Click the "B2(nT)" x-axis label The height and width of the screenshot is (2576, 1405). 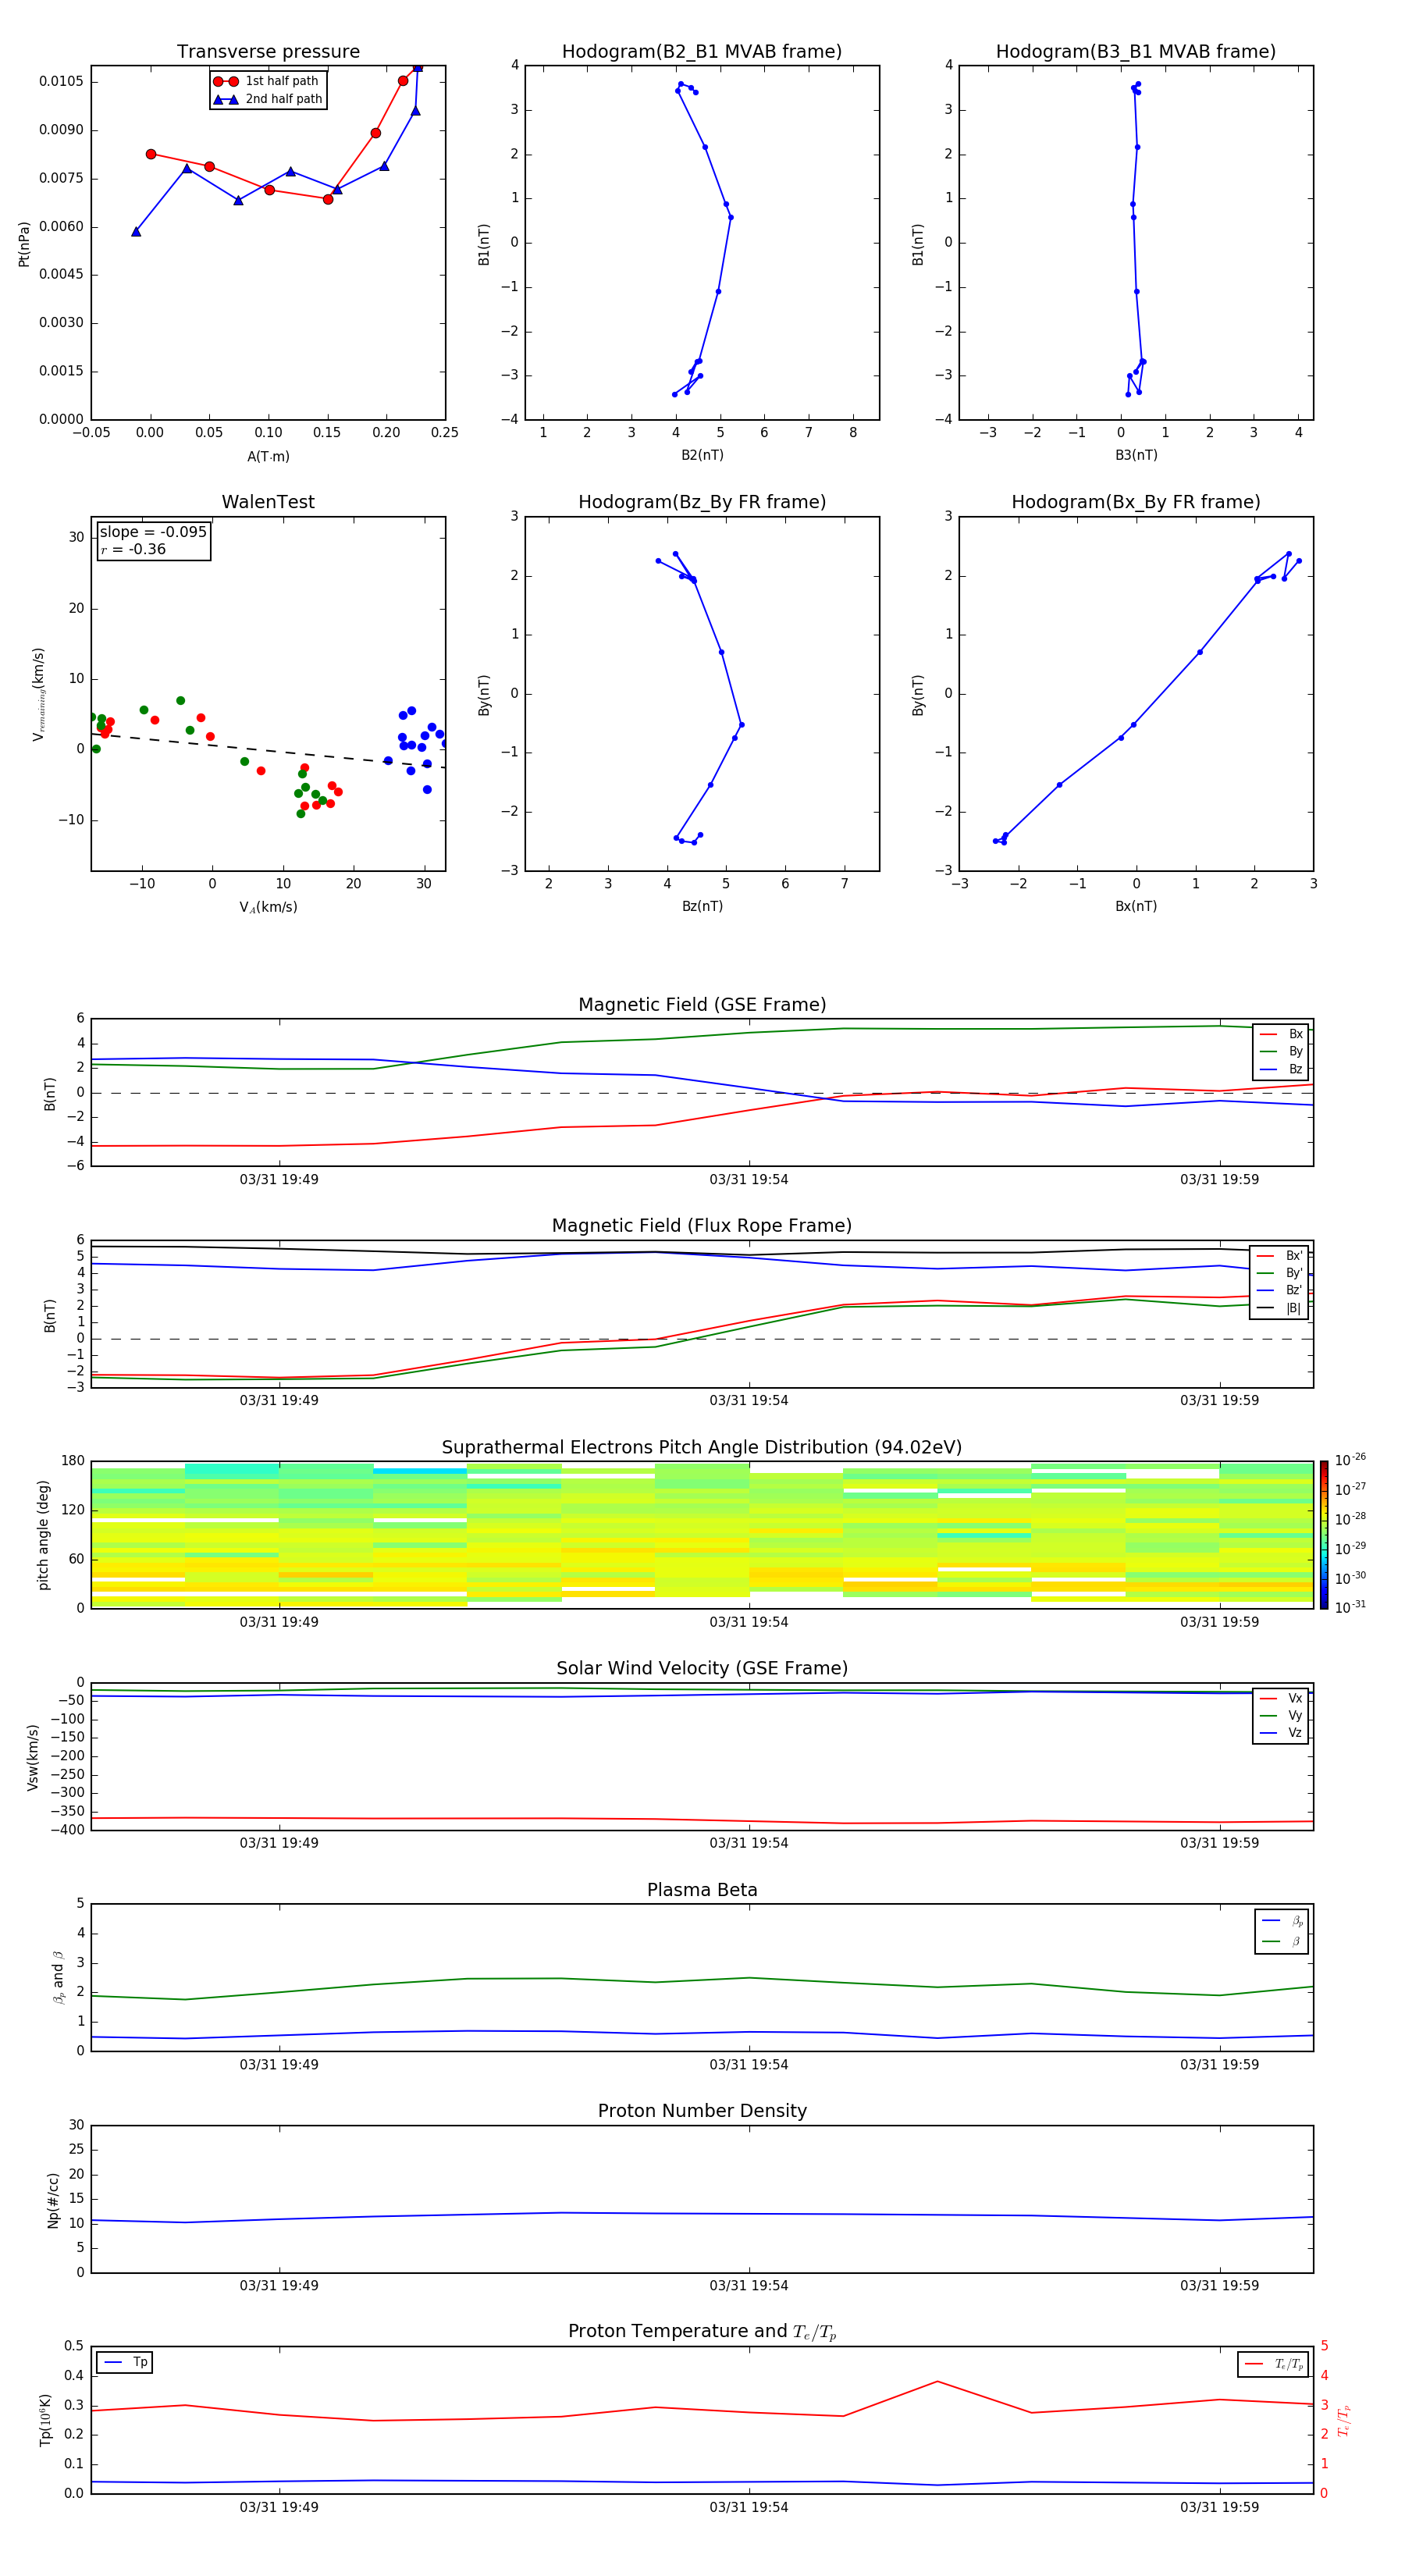pos(702,456)
